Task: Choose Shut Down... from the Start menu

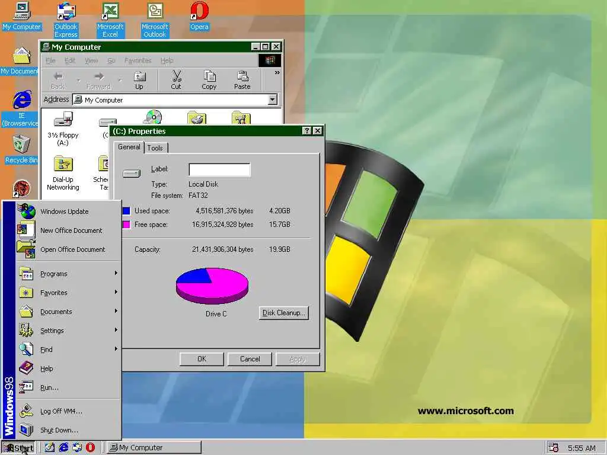Action: (x=69, y=430)
